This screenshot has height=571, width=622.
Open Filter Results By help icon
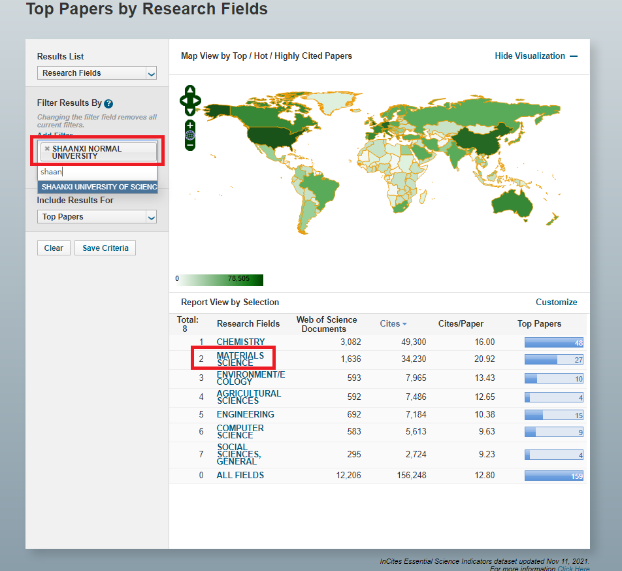(x=108, y=104)
